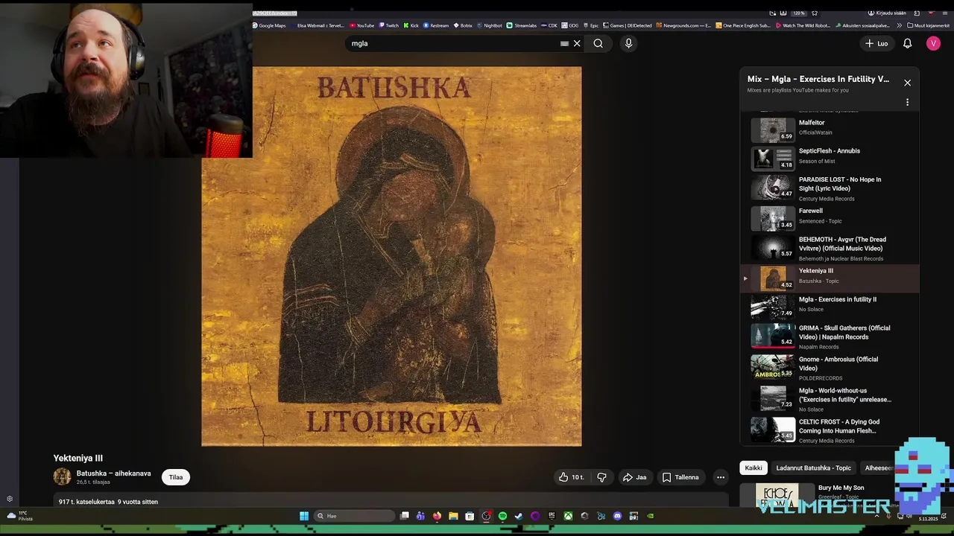
Task: Open Bury Me My Son recommended video
Action: [841, 488]
